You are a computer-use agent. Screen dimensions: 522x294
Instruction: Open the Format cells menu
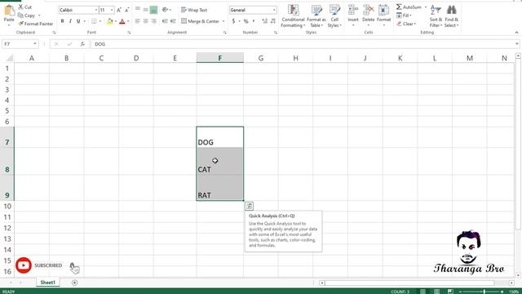[x=383, y=16]
